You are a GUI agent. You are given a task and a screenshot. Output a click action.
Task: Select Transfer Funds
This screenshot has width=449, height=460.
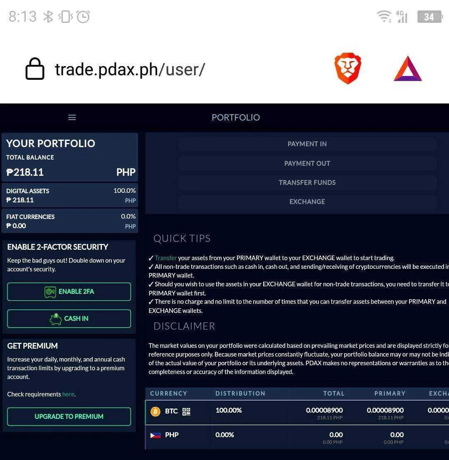pos(307,182)
